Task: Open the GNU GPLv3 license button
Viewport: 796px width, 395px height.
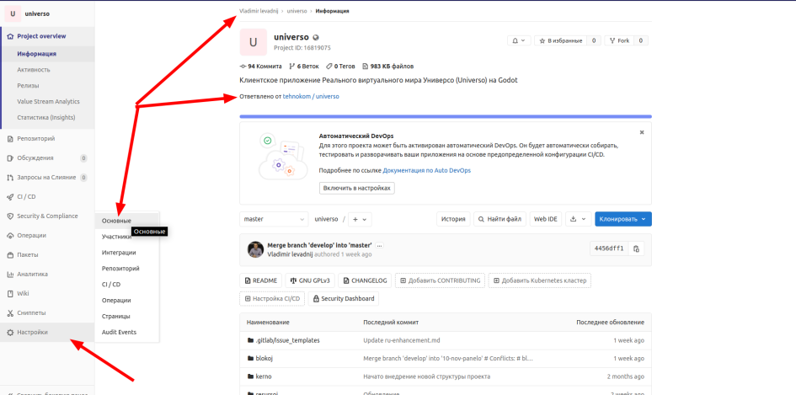Action: pyautogui.click(x=310, y=280)
